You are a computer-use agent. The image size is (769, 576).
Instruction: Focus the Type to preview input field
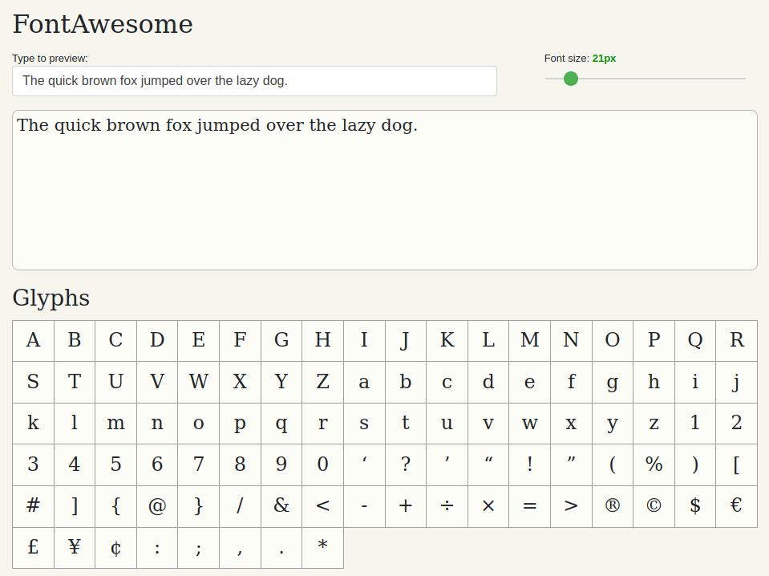[x=254, y=81]
